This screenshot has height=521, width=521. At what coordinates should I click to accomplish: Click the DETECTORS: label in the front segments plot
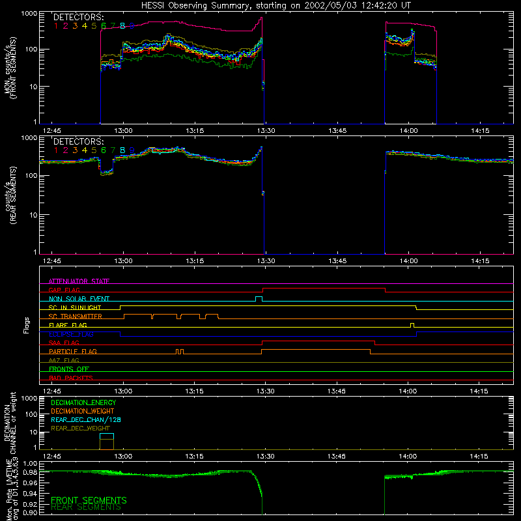[x=78, y=18]
